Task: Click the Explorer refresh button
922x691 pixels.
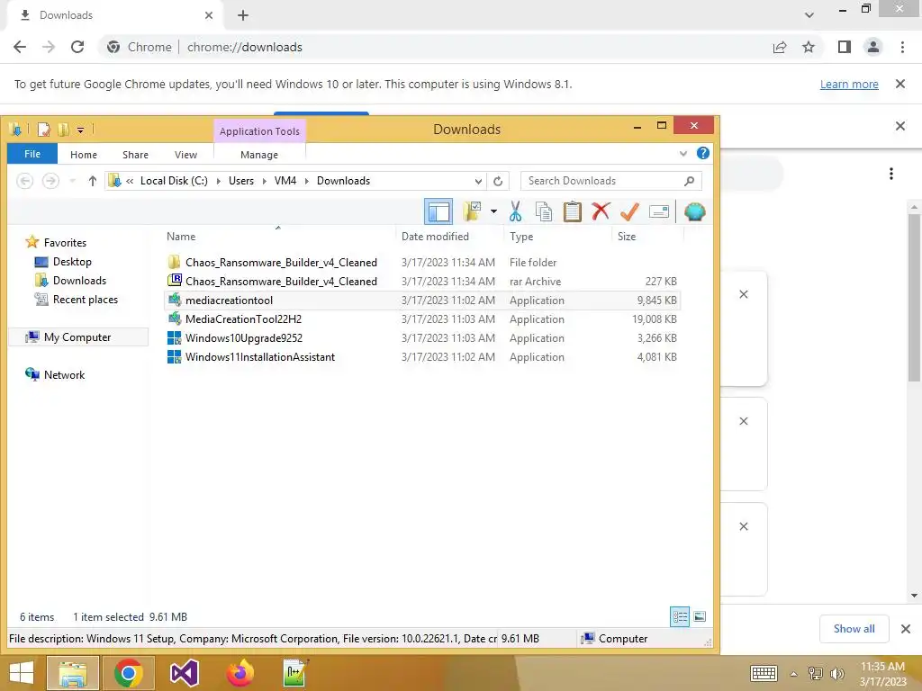Action: click(498, 181)
